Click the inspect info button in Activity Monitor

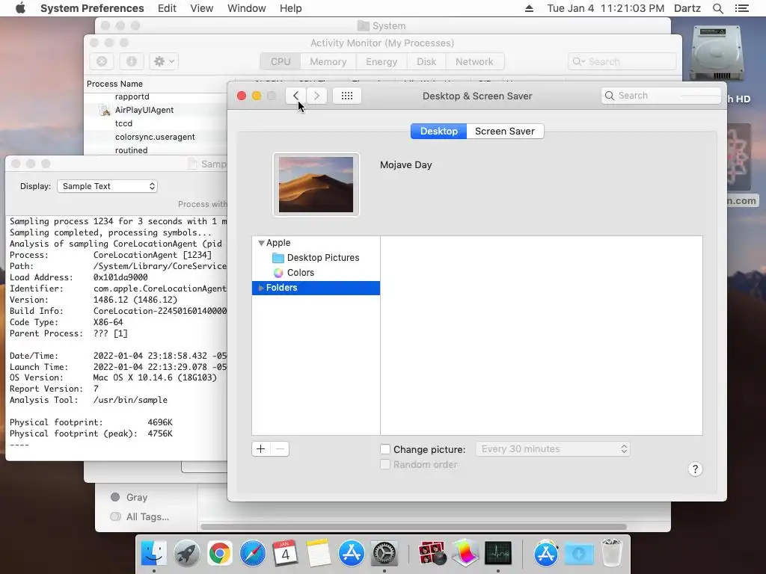pyautogui.click(x=132, y=61)
